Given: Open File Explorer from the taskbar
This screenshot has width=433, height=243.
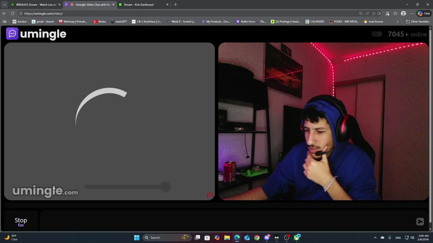Looking at the screenshot, I should click(227, 238).
